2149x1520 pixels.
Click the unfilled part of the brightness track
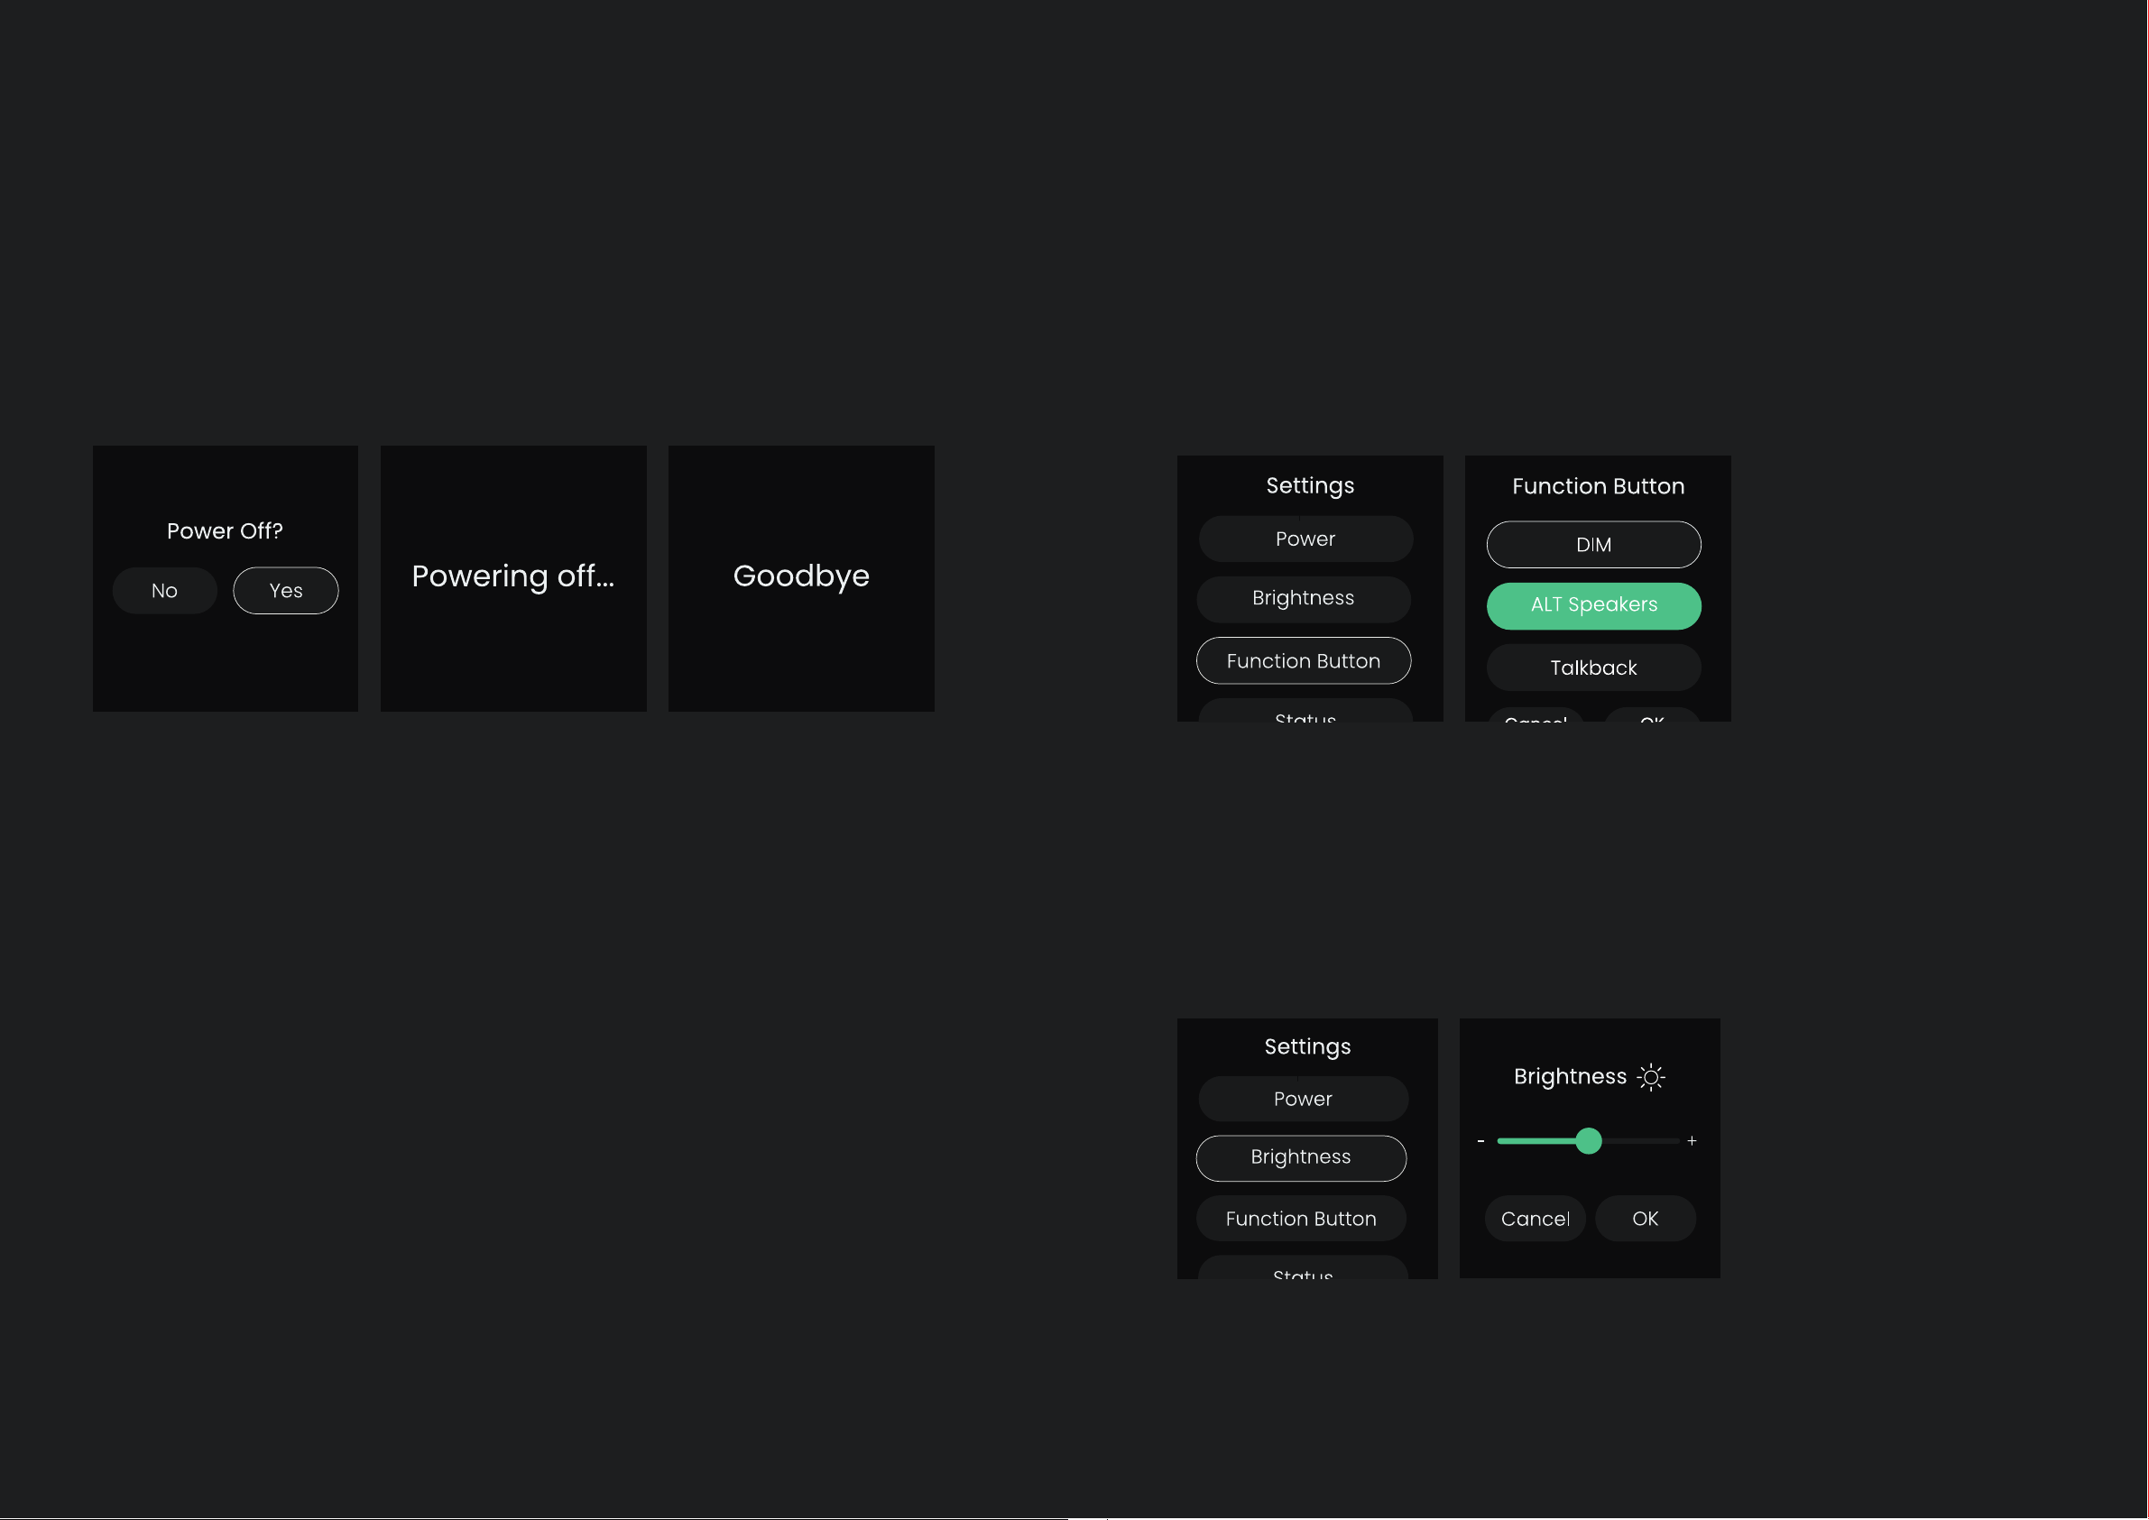coord(1641,1141)
